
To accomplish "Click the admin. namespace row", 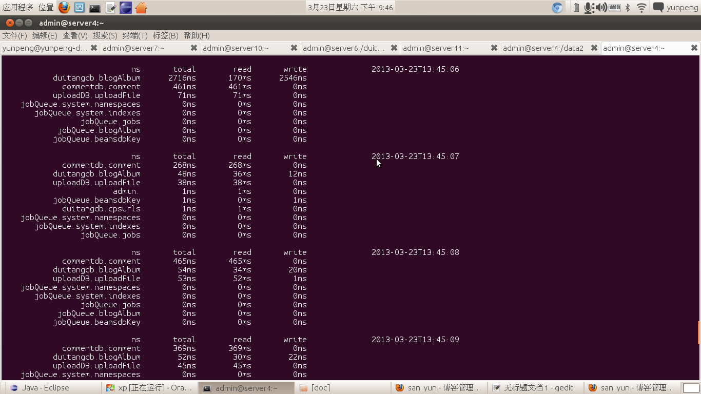I will 126,191.
